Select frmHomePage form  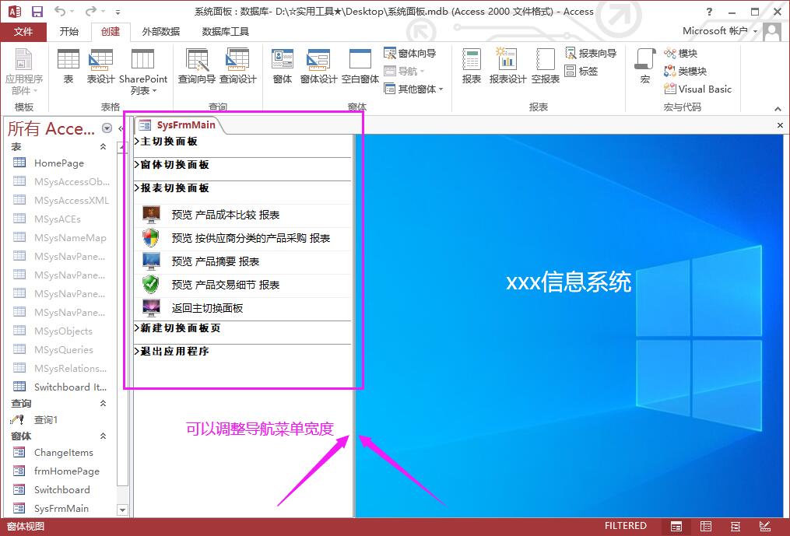coord(61,471)
